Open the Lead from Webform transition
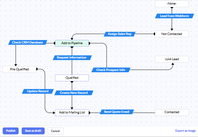This screenshot has height=137, width=198. pyautogui.click(x=174, y=16)
